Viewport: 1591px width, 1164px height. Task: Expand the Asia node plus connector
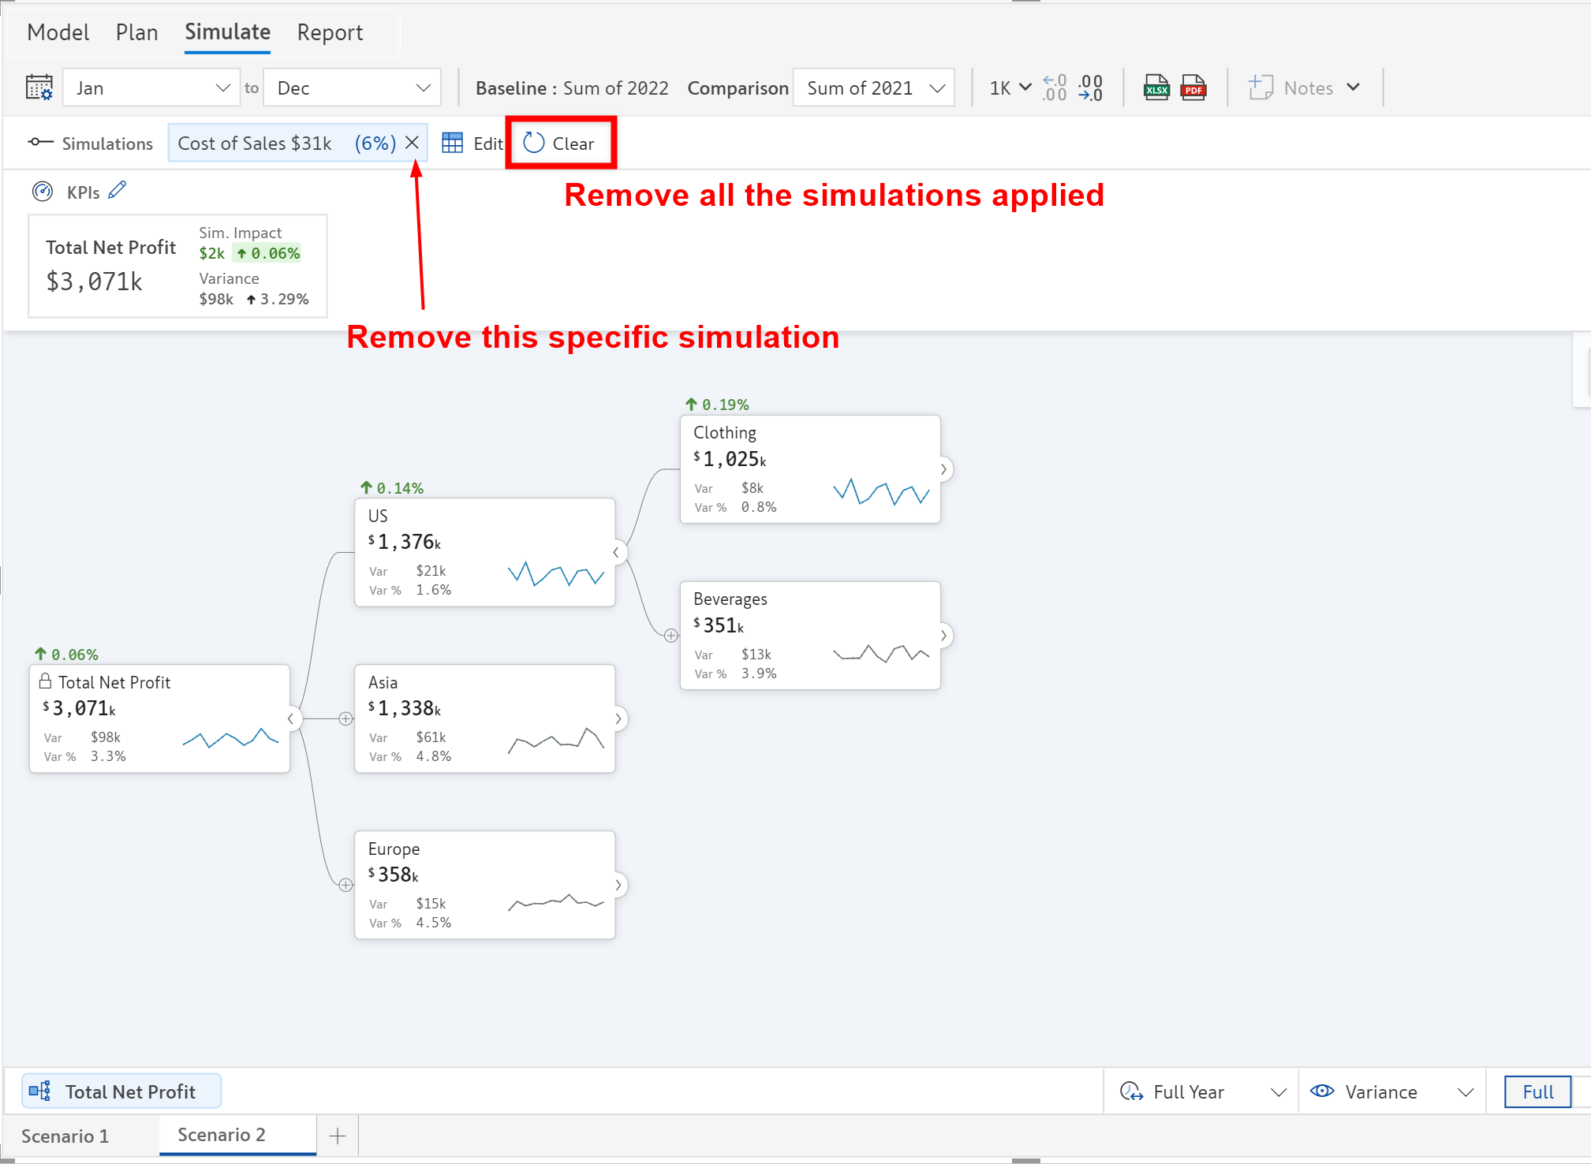[345, 718]
